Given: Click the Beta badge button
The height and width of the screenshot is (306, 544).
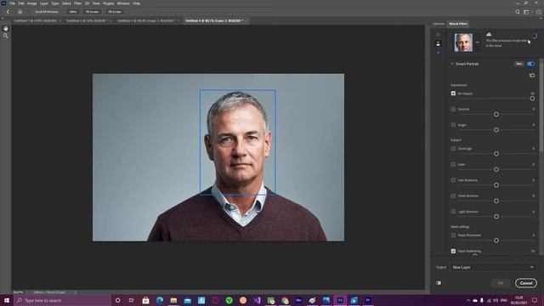Looking at the screenshot, I should [x=519, y=64].
